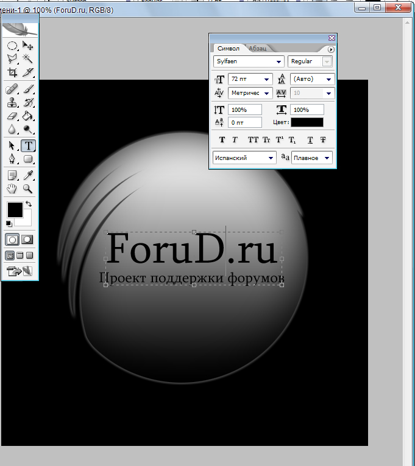Open the Плавное anti-aliasing dropdown

[x=327, y=158]
